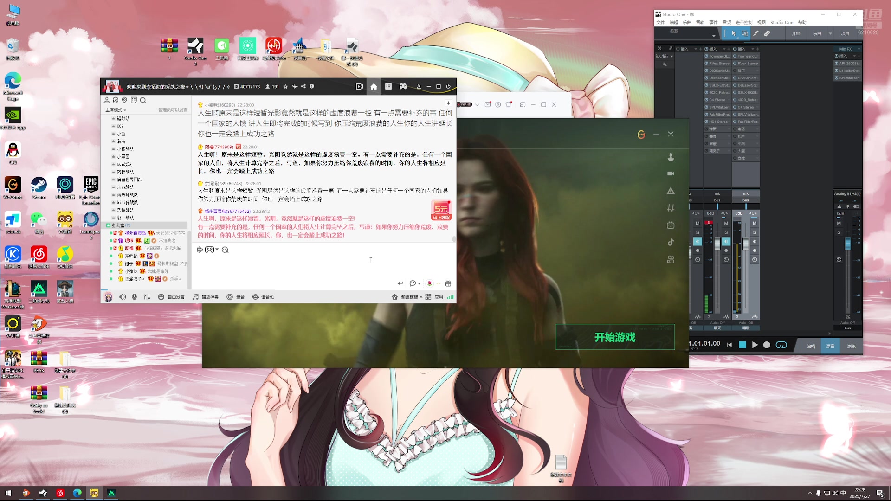
Task: Open the camera icon in the game launcher sidebar
Action: [671, 173]
